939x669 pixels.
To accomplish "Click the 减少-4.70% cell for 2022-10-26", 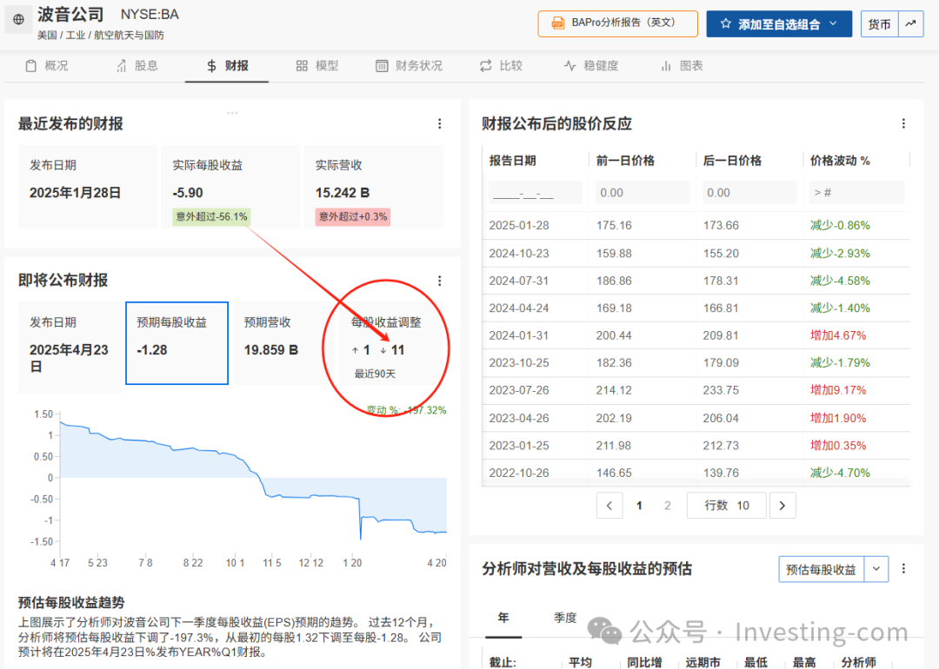I will point(840,473).
